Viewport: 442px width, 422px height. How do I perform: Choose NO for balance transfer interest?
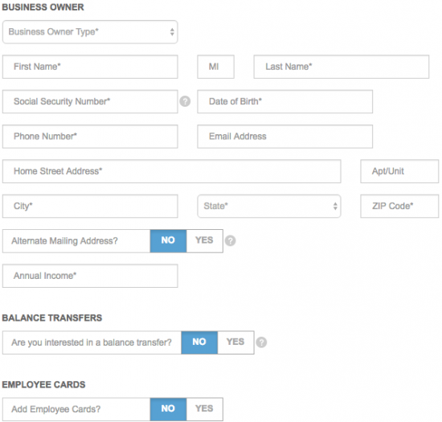click(199, 342)
